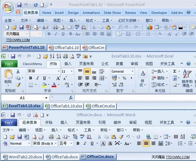Click the Print icon in PowerPoint classic toolbar
Viewport: 196px width, 161px height.
55,27
